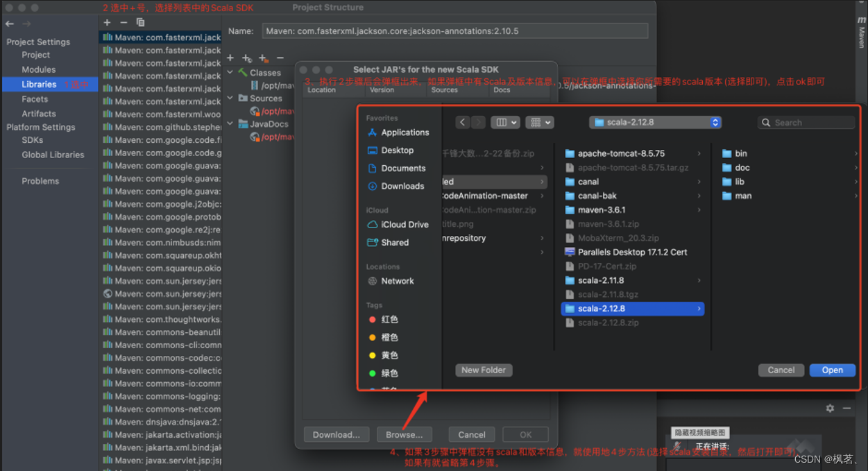
Task: Expand the scala-2.11.8 folder chevron
Action: 699,281
